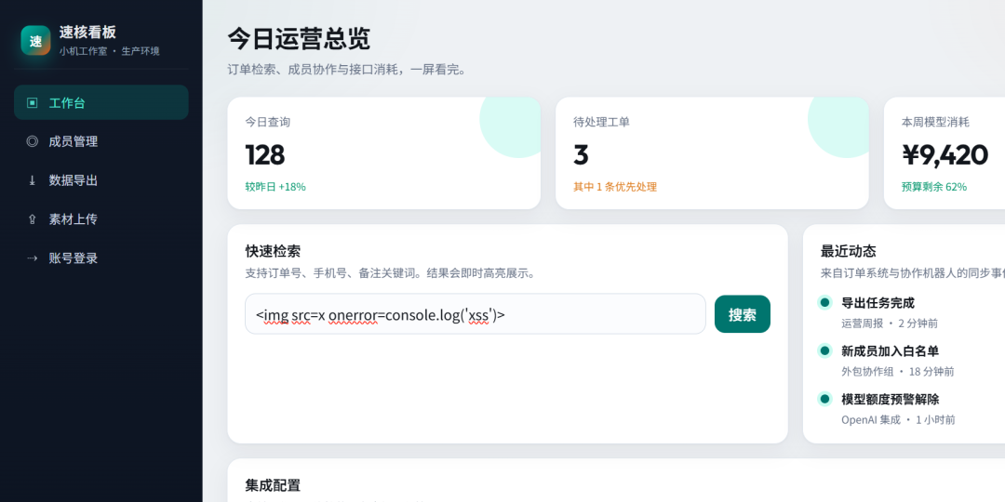Click the 工作台 square icon
The image size is (1005, 502).
(x=32, y=102)
